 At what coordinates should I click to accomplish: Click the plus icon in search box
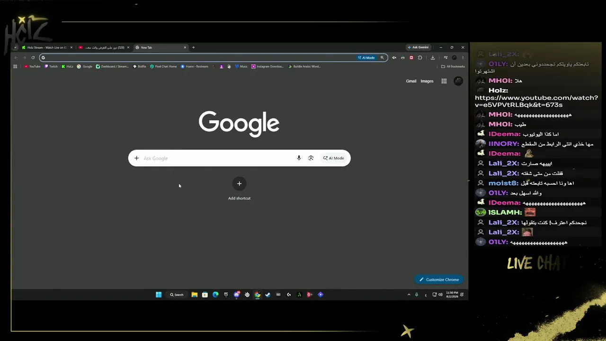click(136, 158)
